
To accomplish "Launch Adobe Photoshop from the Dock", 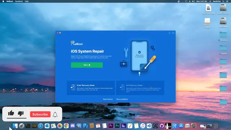I will click(x=117, y=126).
